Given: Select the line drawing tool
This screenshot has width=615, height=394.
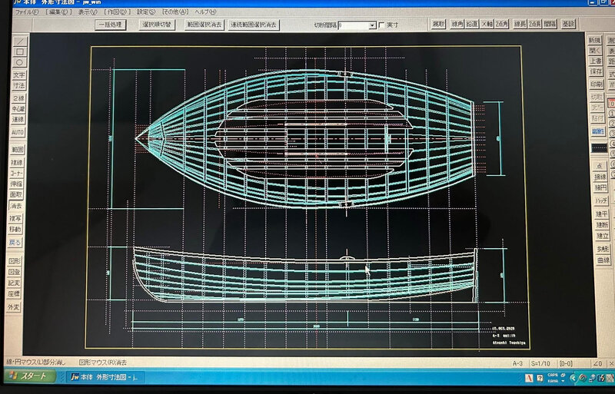Looking at the screenshot, I should click(19, 41).
